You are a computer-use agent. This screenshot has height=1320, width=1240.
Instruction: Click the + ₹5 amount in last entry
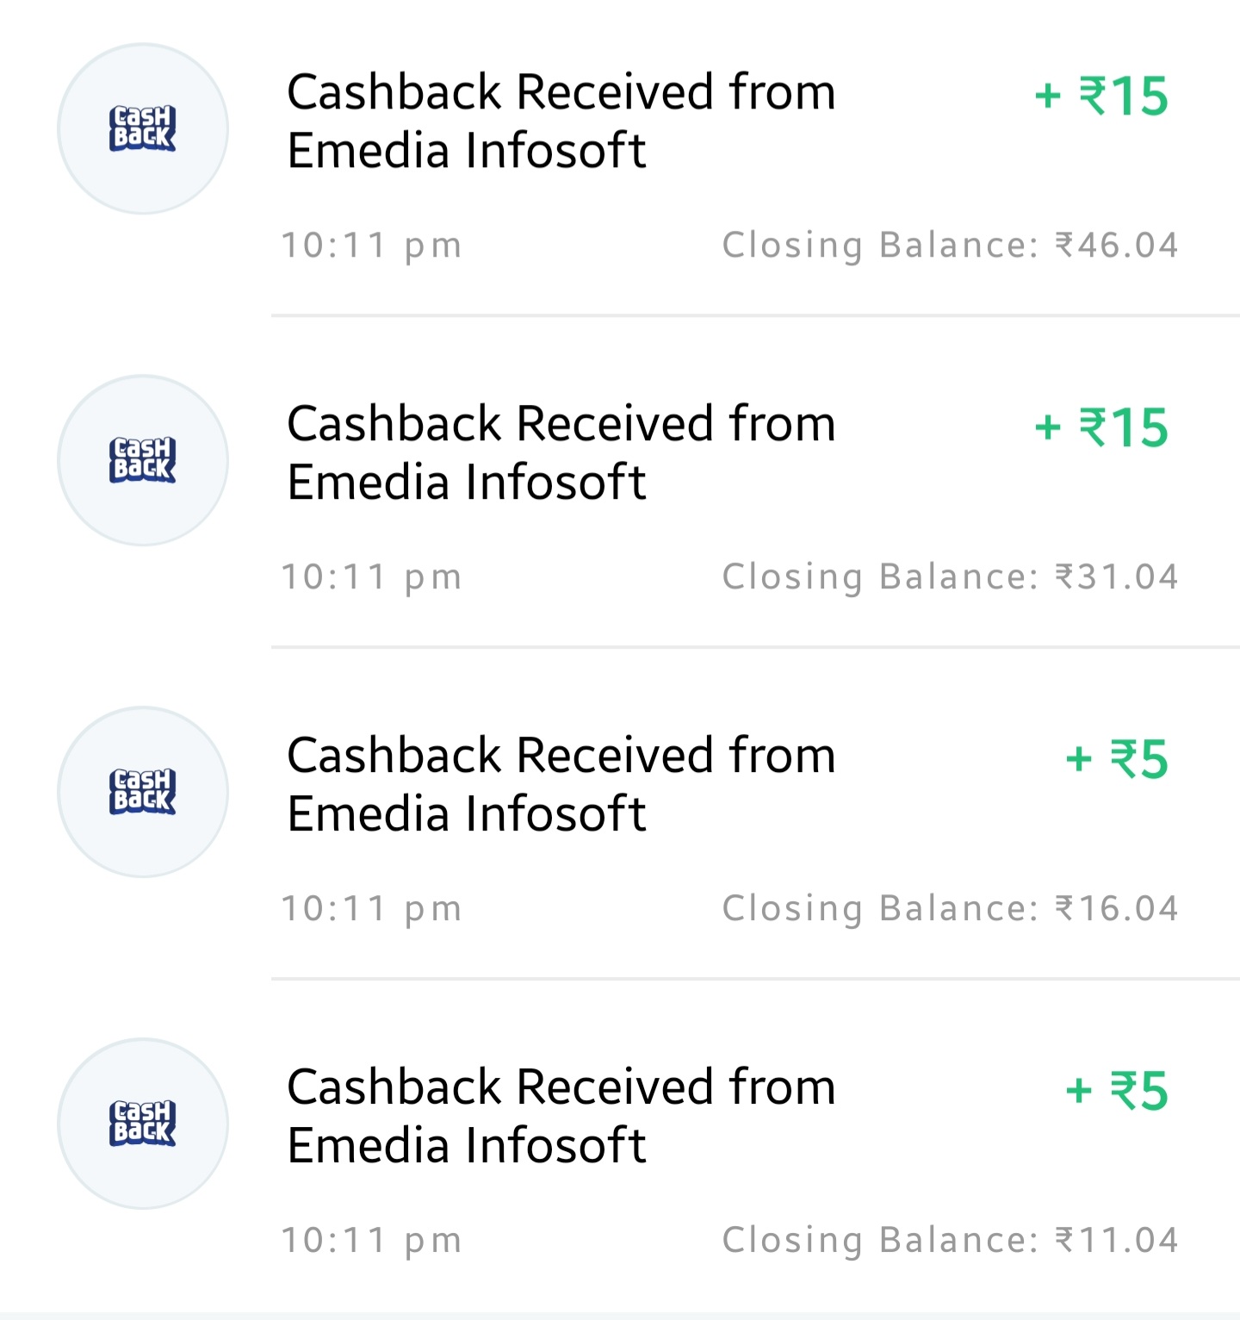[x=1117, y=1091]
